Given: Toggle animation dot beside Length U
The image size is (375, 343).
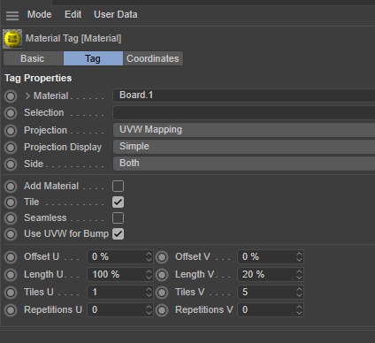Looking at the screenshot, I should (x=11, y=275).
